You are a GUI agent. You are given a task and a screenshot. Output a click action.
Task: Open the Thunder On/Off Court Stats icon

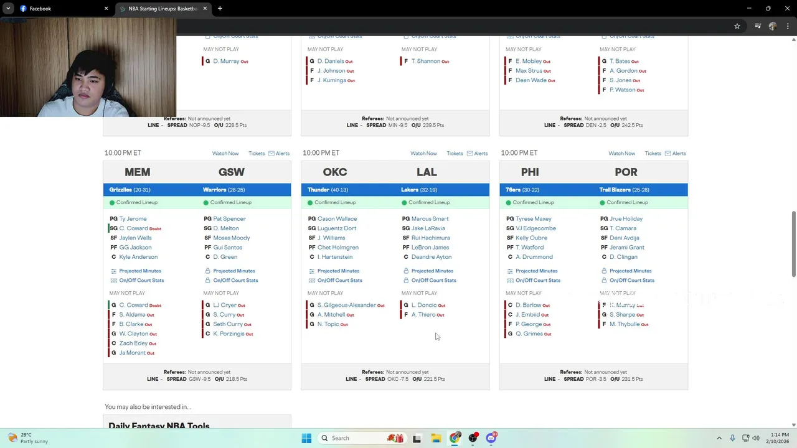(311, 281)
